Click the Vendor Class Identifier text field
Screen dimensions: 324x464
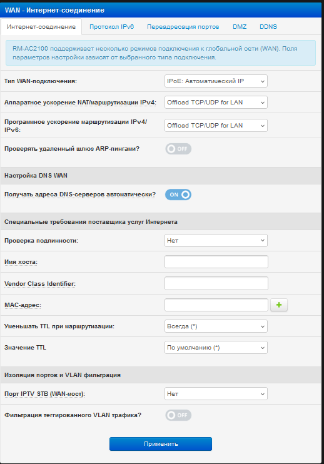[x=216, y=283]
